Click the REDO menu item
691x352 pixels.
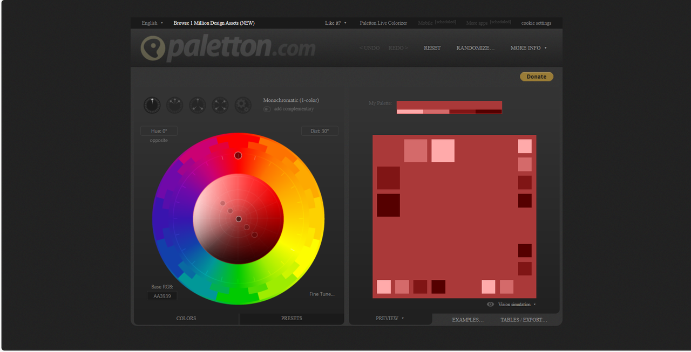[x=398, y=48]
